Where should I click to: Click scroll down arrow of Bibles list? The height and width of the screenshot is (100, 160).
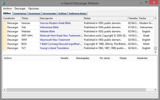155,52
